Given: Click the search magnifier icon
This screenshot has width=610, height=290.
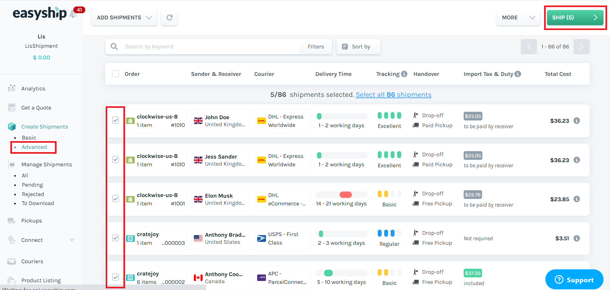Looking at the screenshot, I should [x=114, y=47].
